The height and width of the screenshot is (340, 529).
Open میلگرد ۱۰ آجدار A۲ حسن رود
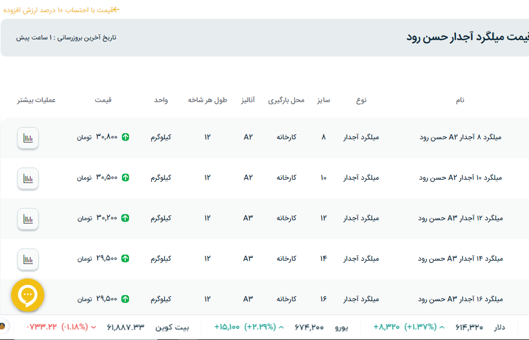point(461,178)
